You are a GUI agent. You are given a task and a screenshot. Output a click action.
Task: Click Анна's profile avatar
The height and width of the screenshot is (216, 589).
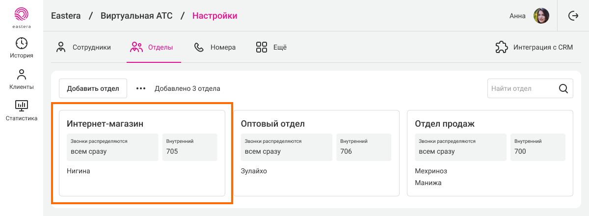point(541,16)
